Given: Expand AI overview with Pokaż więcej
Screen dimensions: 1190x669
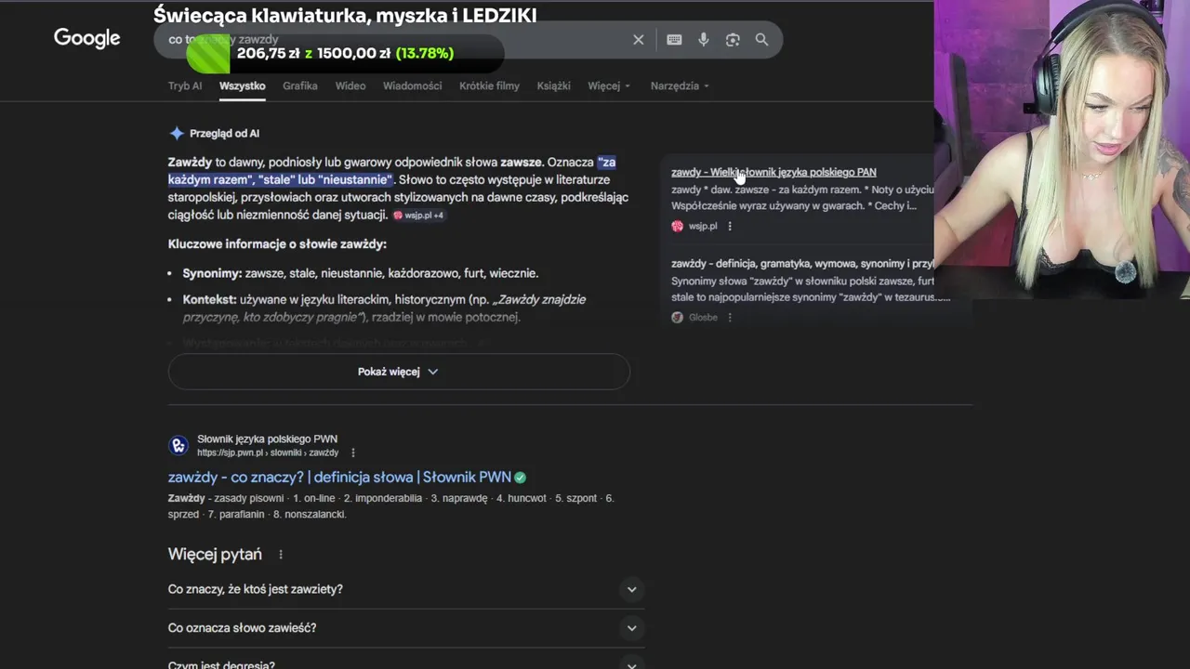Looking at the screenshot, I should click(399, 372).
